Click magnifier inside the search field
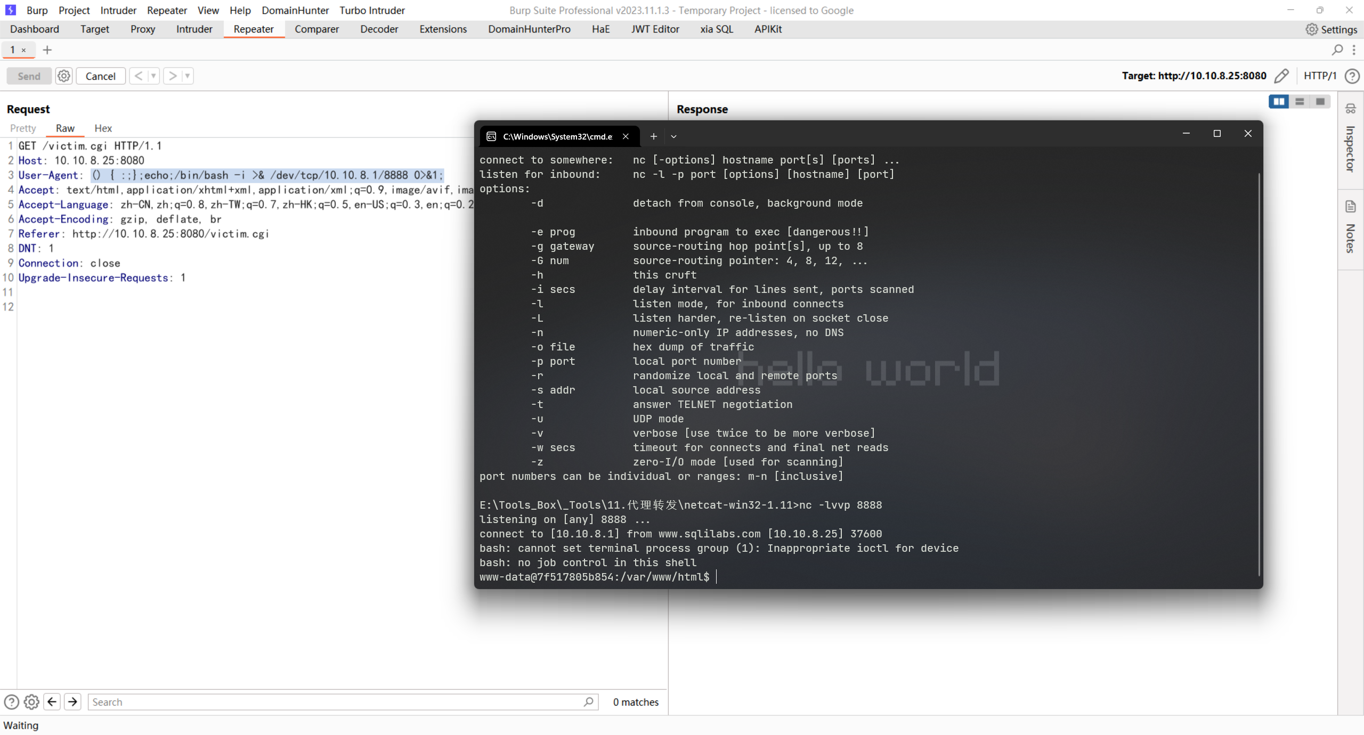1364x735 pixels. point(588,702)
